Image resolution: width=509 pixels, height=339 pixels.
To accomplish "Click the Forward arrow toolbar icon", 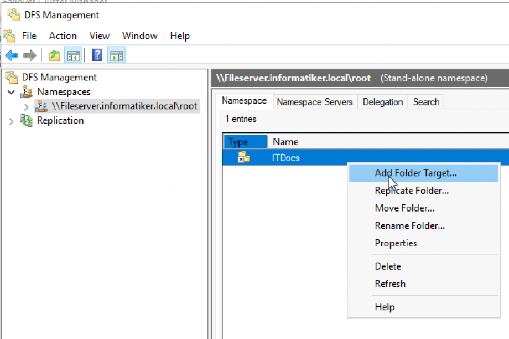I will click(x=29, y=55).
